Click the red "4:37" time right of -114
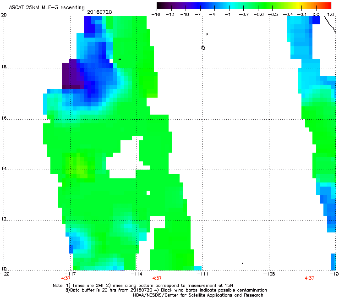The image size is (339, 298). (157, 278)
